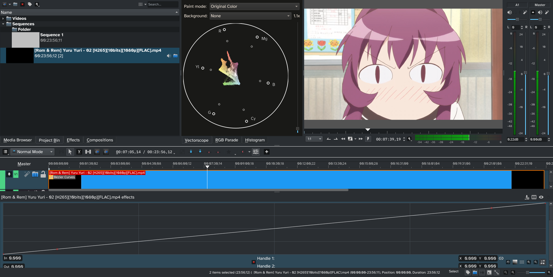Click the set zone in icon in monitor
553x277 pixels.
tap(329, 139)
